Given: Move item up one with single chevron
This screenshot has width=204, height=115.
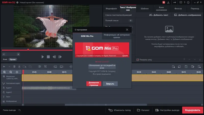Looking at the screenshot, I should pos(189,60).
